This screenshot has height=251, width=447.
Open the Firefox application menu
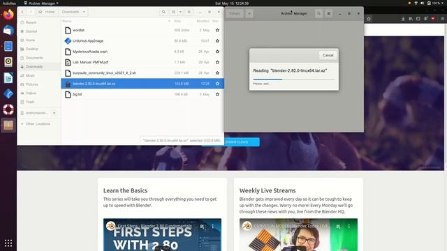pos(442,19)
